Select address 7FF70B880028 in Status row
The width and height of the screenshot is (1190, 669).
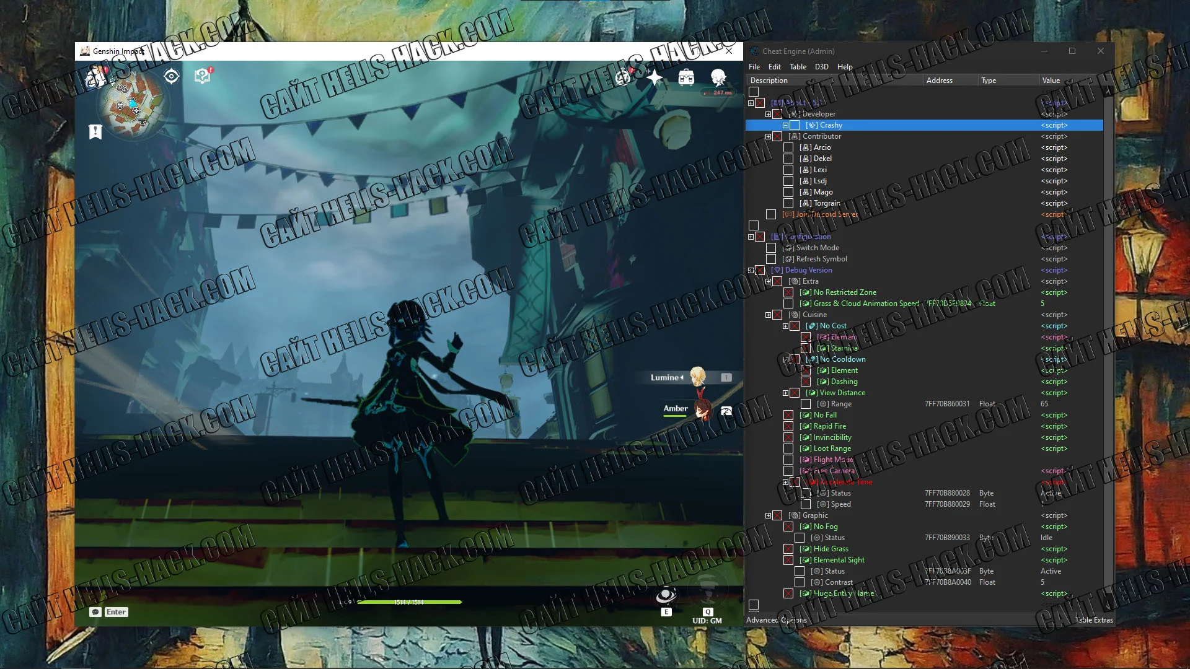[947, 493]
